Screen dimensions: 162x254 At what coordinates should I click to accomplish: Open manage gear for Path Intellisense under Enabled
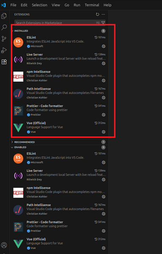pos(103,214)
